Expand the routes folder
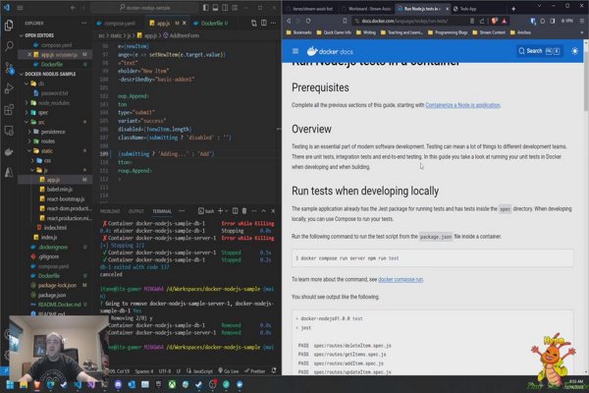Viewport: 589px width, 393px height. pos(48,141)
